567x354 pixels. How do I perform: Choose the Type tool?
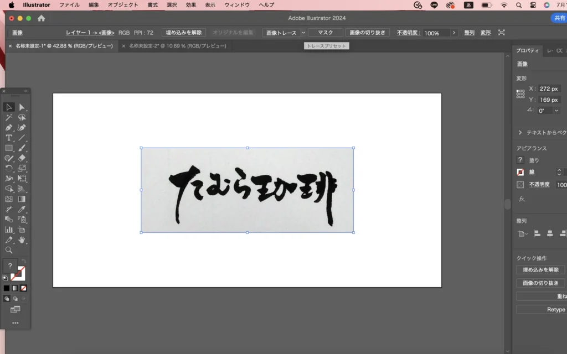[9, 138]
